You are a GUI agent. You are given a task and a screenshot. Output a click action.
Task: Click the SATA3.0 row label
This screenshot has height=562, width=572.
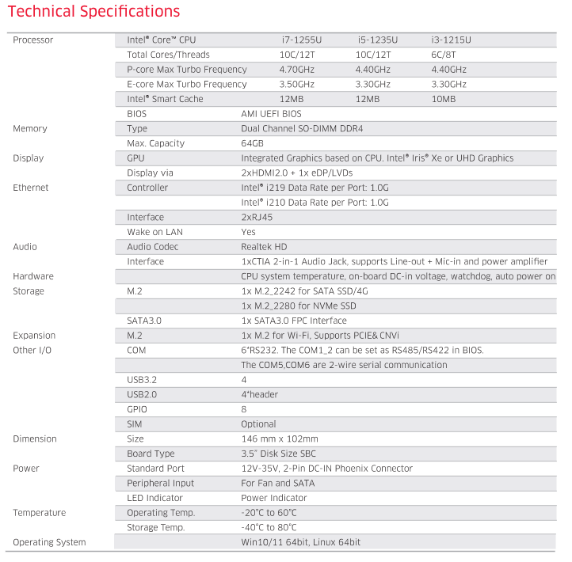[x=144, y=321]
